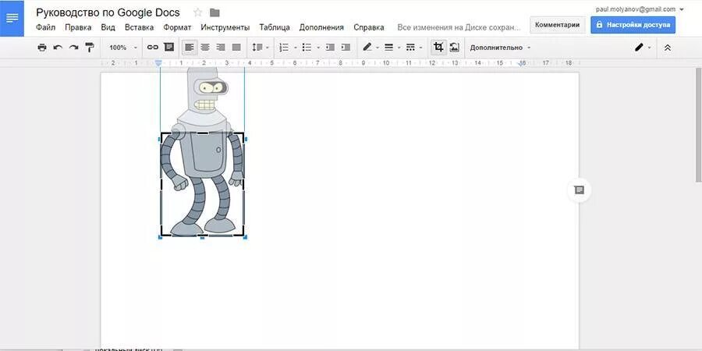Open the Вид menu
Viewport: 702px width, 351px height.
pos(108,27)
